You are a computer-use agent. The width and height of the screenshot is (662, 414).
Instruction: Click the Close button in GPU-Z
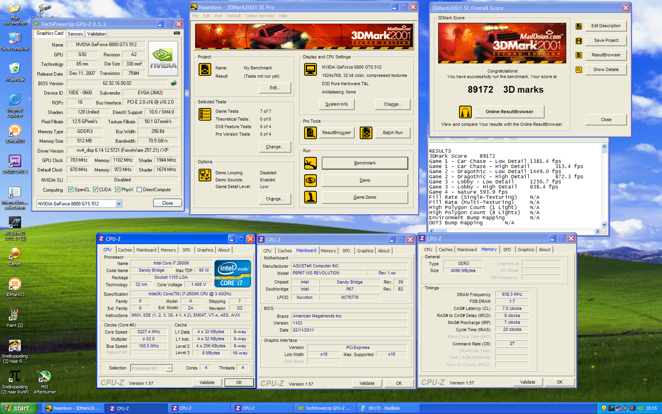[x=168, y=203]
